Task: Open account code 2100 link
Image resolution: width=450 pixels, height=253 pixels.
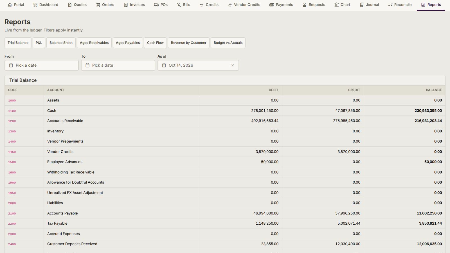Action: pyautogui.click(x=12, y=213)
